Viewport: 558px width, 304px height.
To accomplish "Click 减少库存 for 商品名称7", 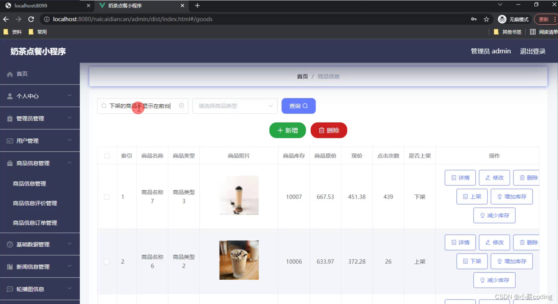I will 494,215.
